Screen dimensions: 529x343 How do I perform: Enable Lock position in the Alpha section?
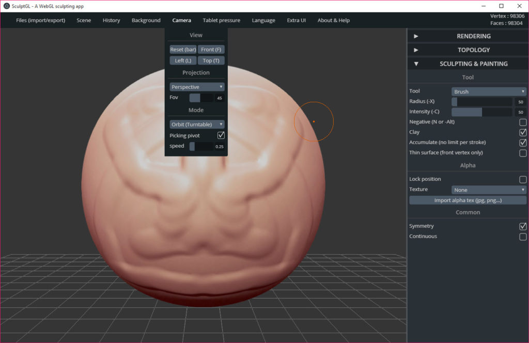click(x=522, y=179)
